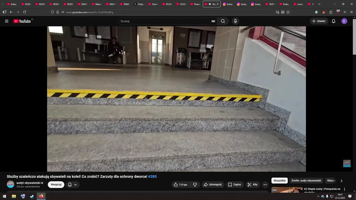The height and width of the screenshot is (200, 356).
Task: Switch to the TAXI browser tab
Action: point(270,4)
